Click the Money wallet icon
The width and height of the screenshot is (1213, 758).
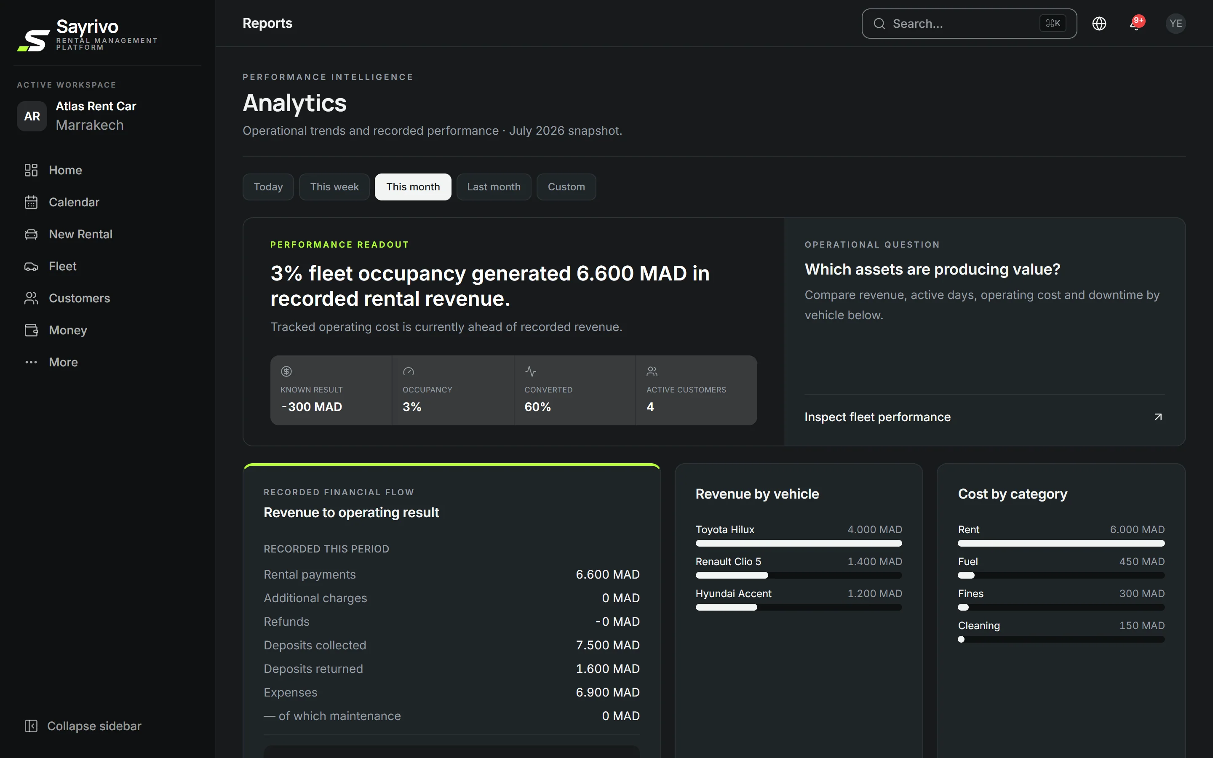(31, 330)
